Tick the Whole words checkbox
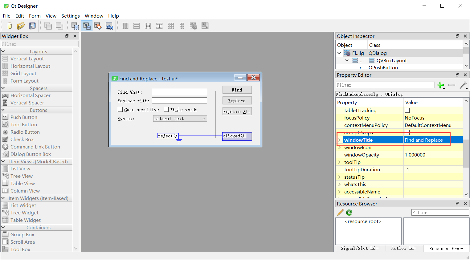Viewport: 470px width, 260px height. 166,109
